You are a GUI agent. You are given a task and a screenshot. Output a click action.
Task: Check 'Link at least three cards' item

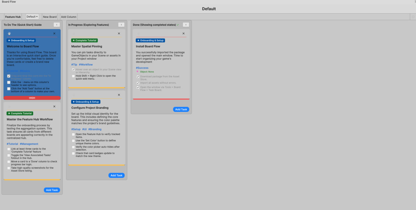pos(9,149)
